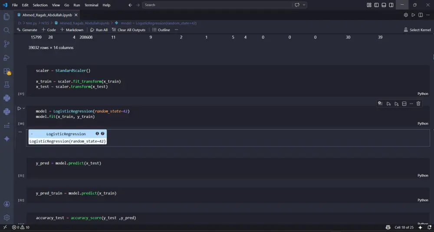The width and height of the screenshot is (434, 232).
Task: Open the Run menu
Action: (x=77, y=5)
